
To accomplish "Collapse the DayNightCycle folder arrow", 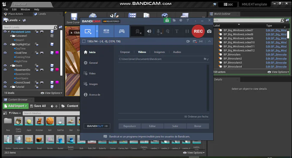I will point(11,44).
